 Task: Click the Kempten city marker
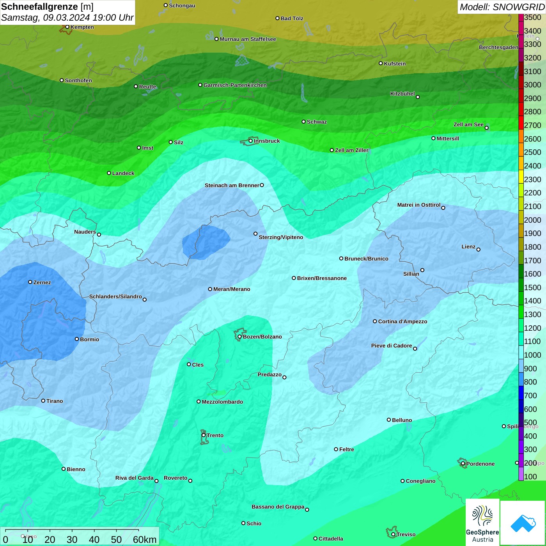67,27
